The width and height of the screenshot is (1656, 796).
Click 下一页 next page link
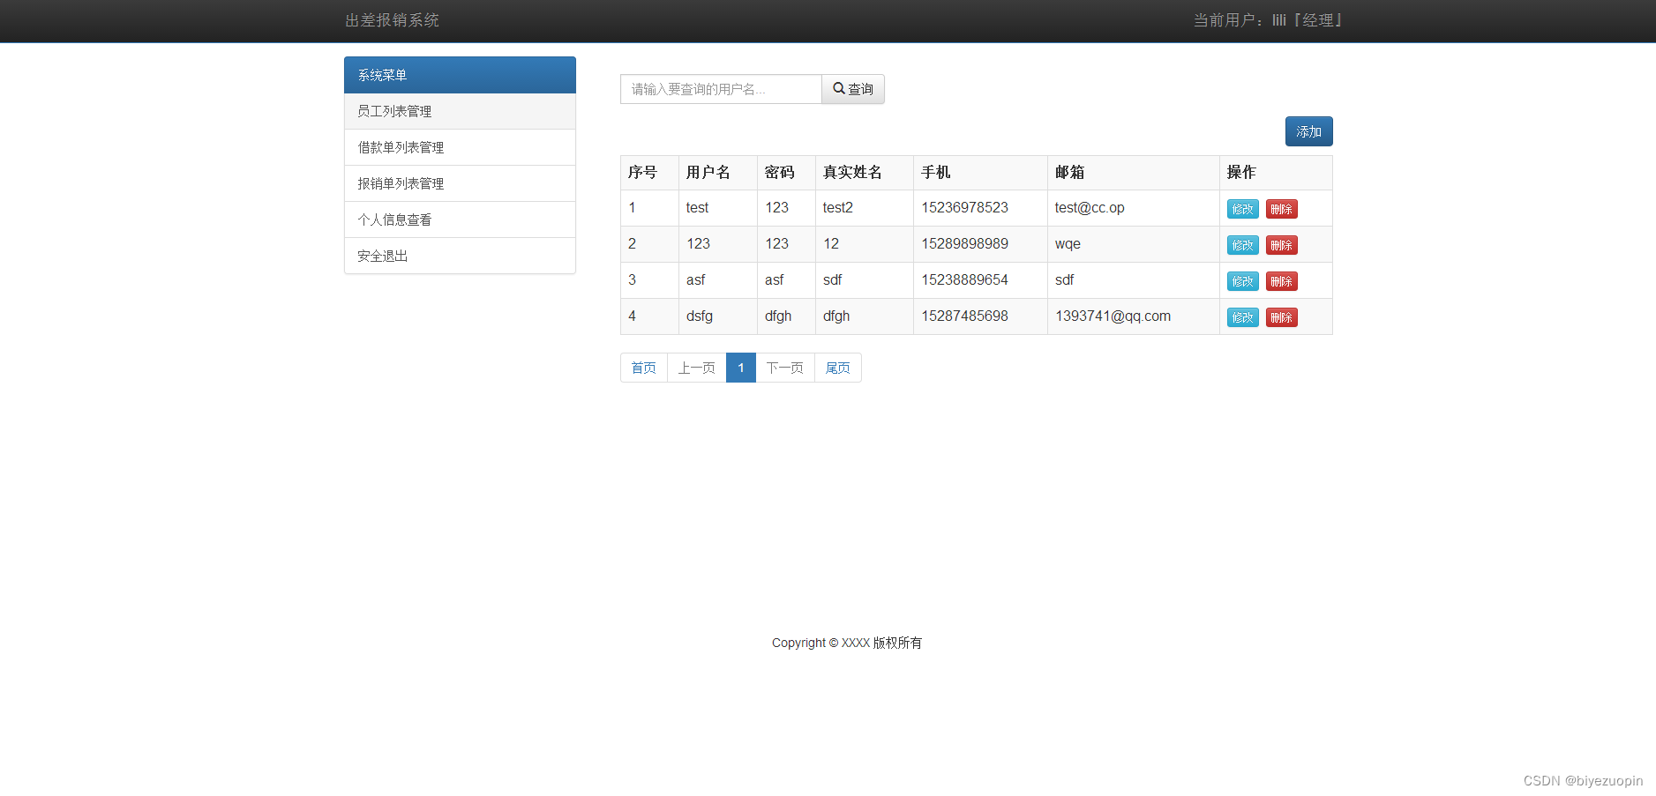[x=785, y=368]
